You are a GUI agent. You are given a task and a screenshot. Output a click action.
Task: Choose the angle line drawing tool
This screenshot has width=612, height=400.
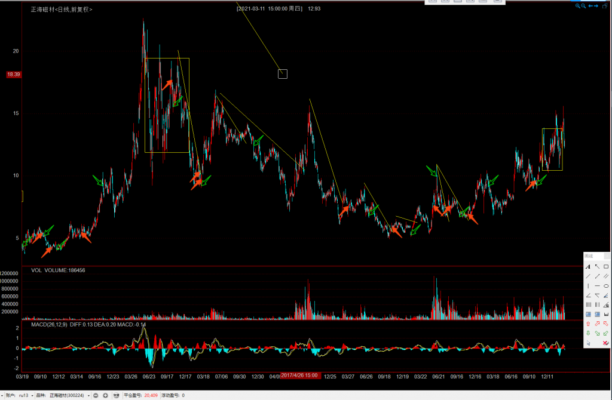point(588,296)
